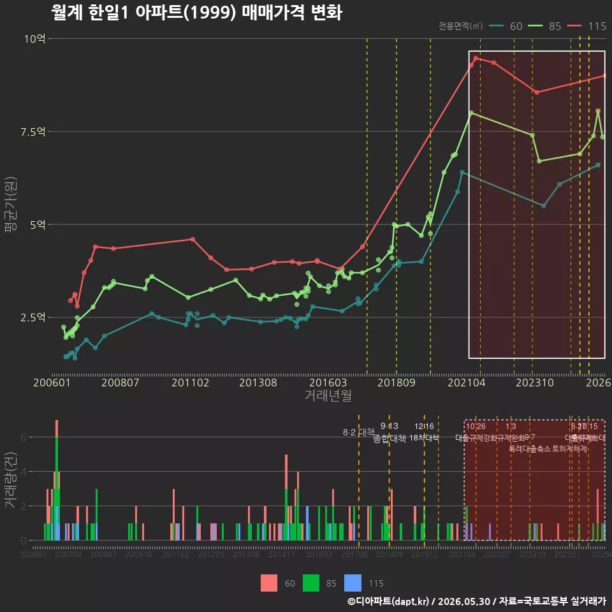Viewport: 612px width, 612px height.
Task: Click 202501 on the volume chart axis
Action: pyautogui.click(x=567, y=554)
